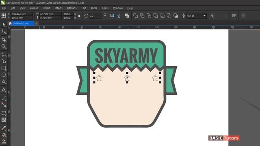Screen dimensions: 260x146
Task: Click the outline width value field
Action: click(x=194, y=15)
